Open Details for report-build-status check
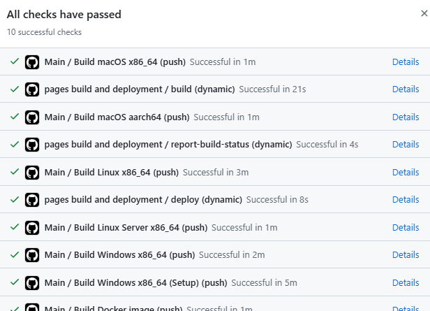430x311 pixels. [405, 145]
